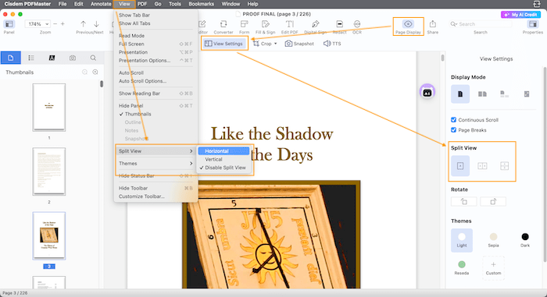This screenshot has width=547, height=297.
Task: Select Horizontal split view option
Action: tap(224, 151)
